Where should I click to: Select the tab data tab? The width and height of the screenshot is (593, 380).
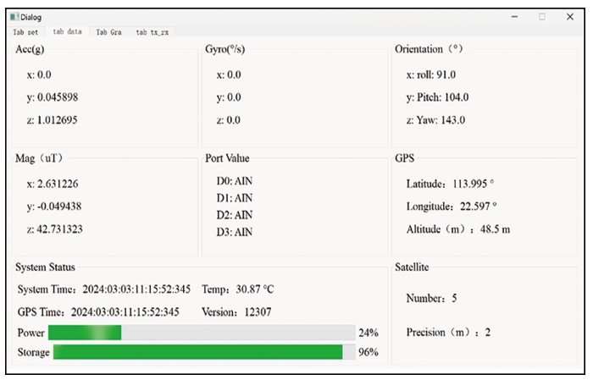pos(67,32)
